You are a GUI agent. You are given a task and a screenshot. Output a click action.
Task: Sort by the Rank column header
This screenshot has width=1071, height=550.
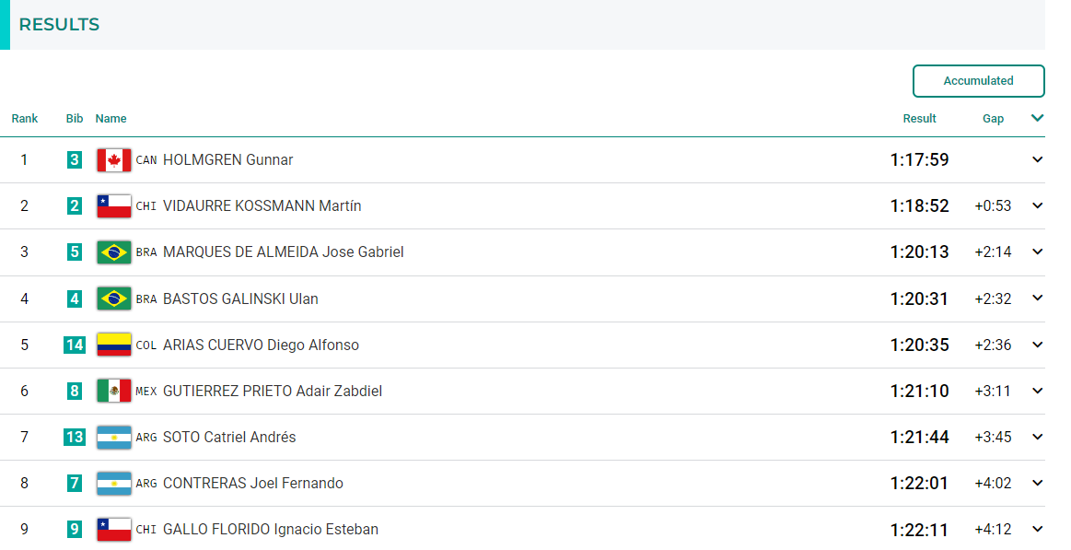click(x=25, y=118)
